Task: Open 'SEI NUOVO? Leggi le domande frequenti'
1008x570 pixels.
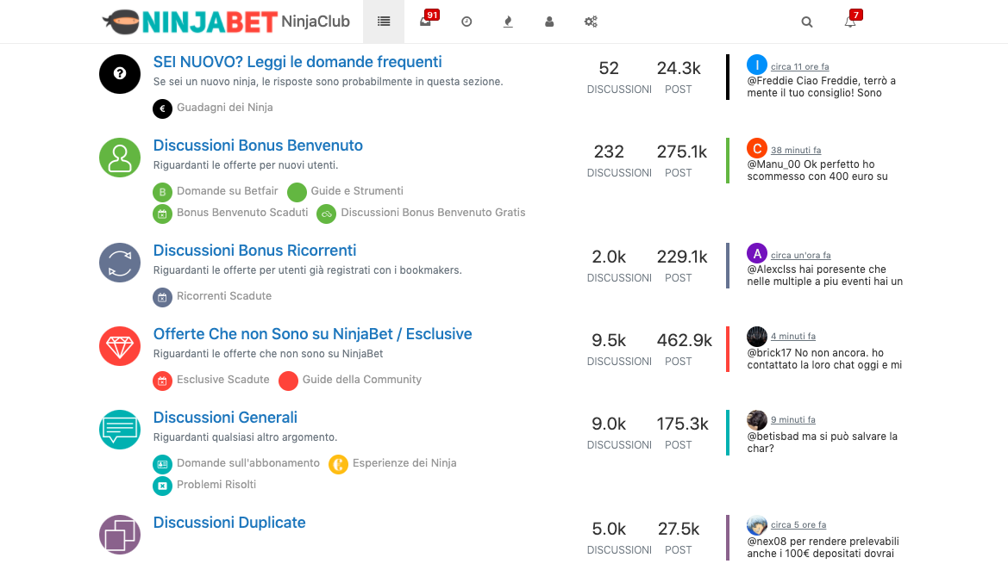Action: (297, 62)
